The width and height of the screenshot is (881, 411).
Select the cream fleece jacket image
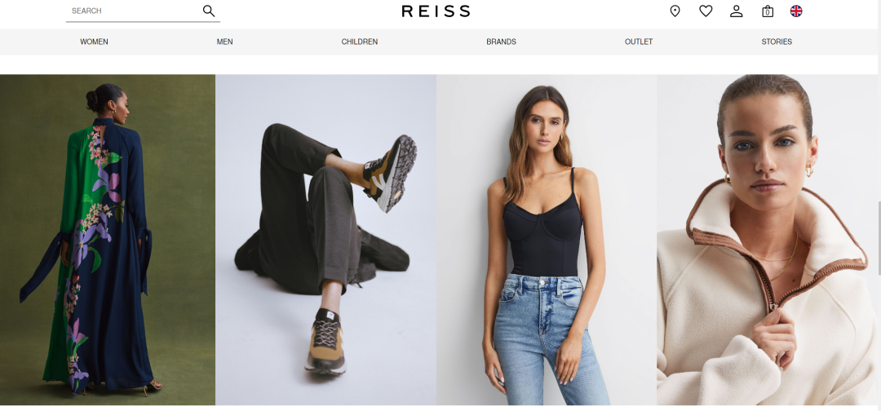pyautogui.click(x=766, y=240)
